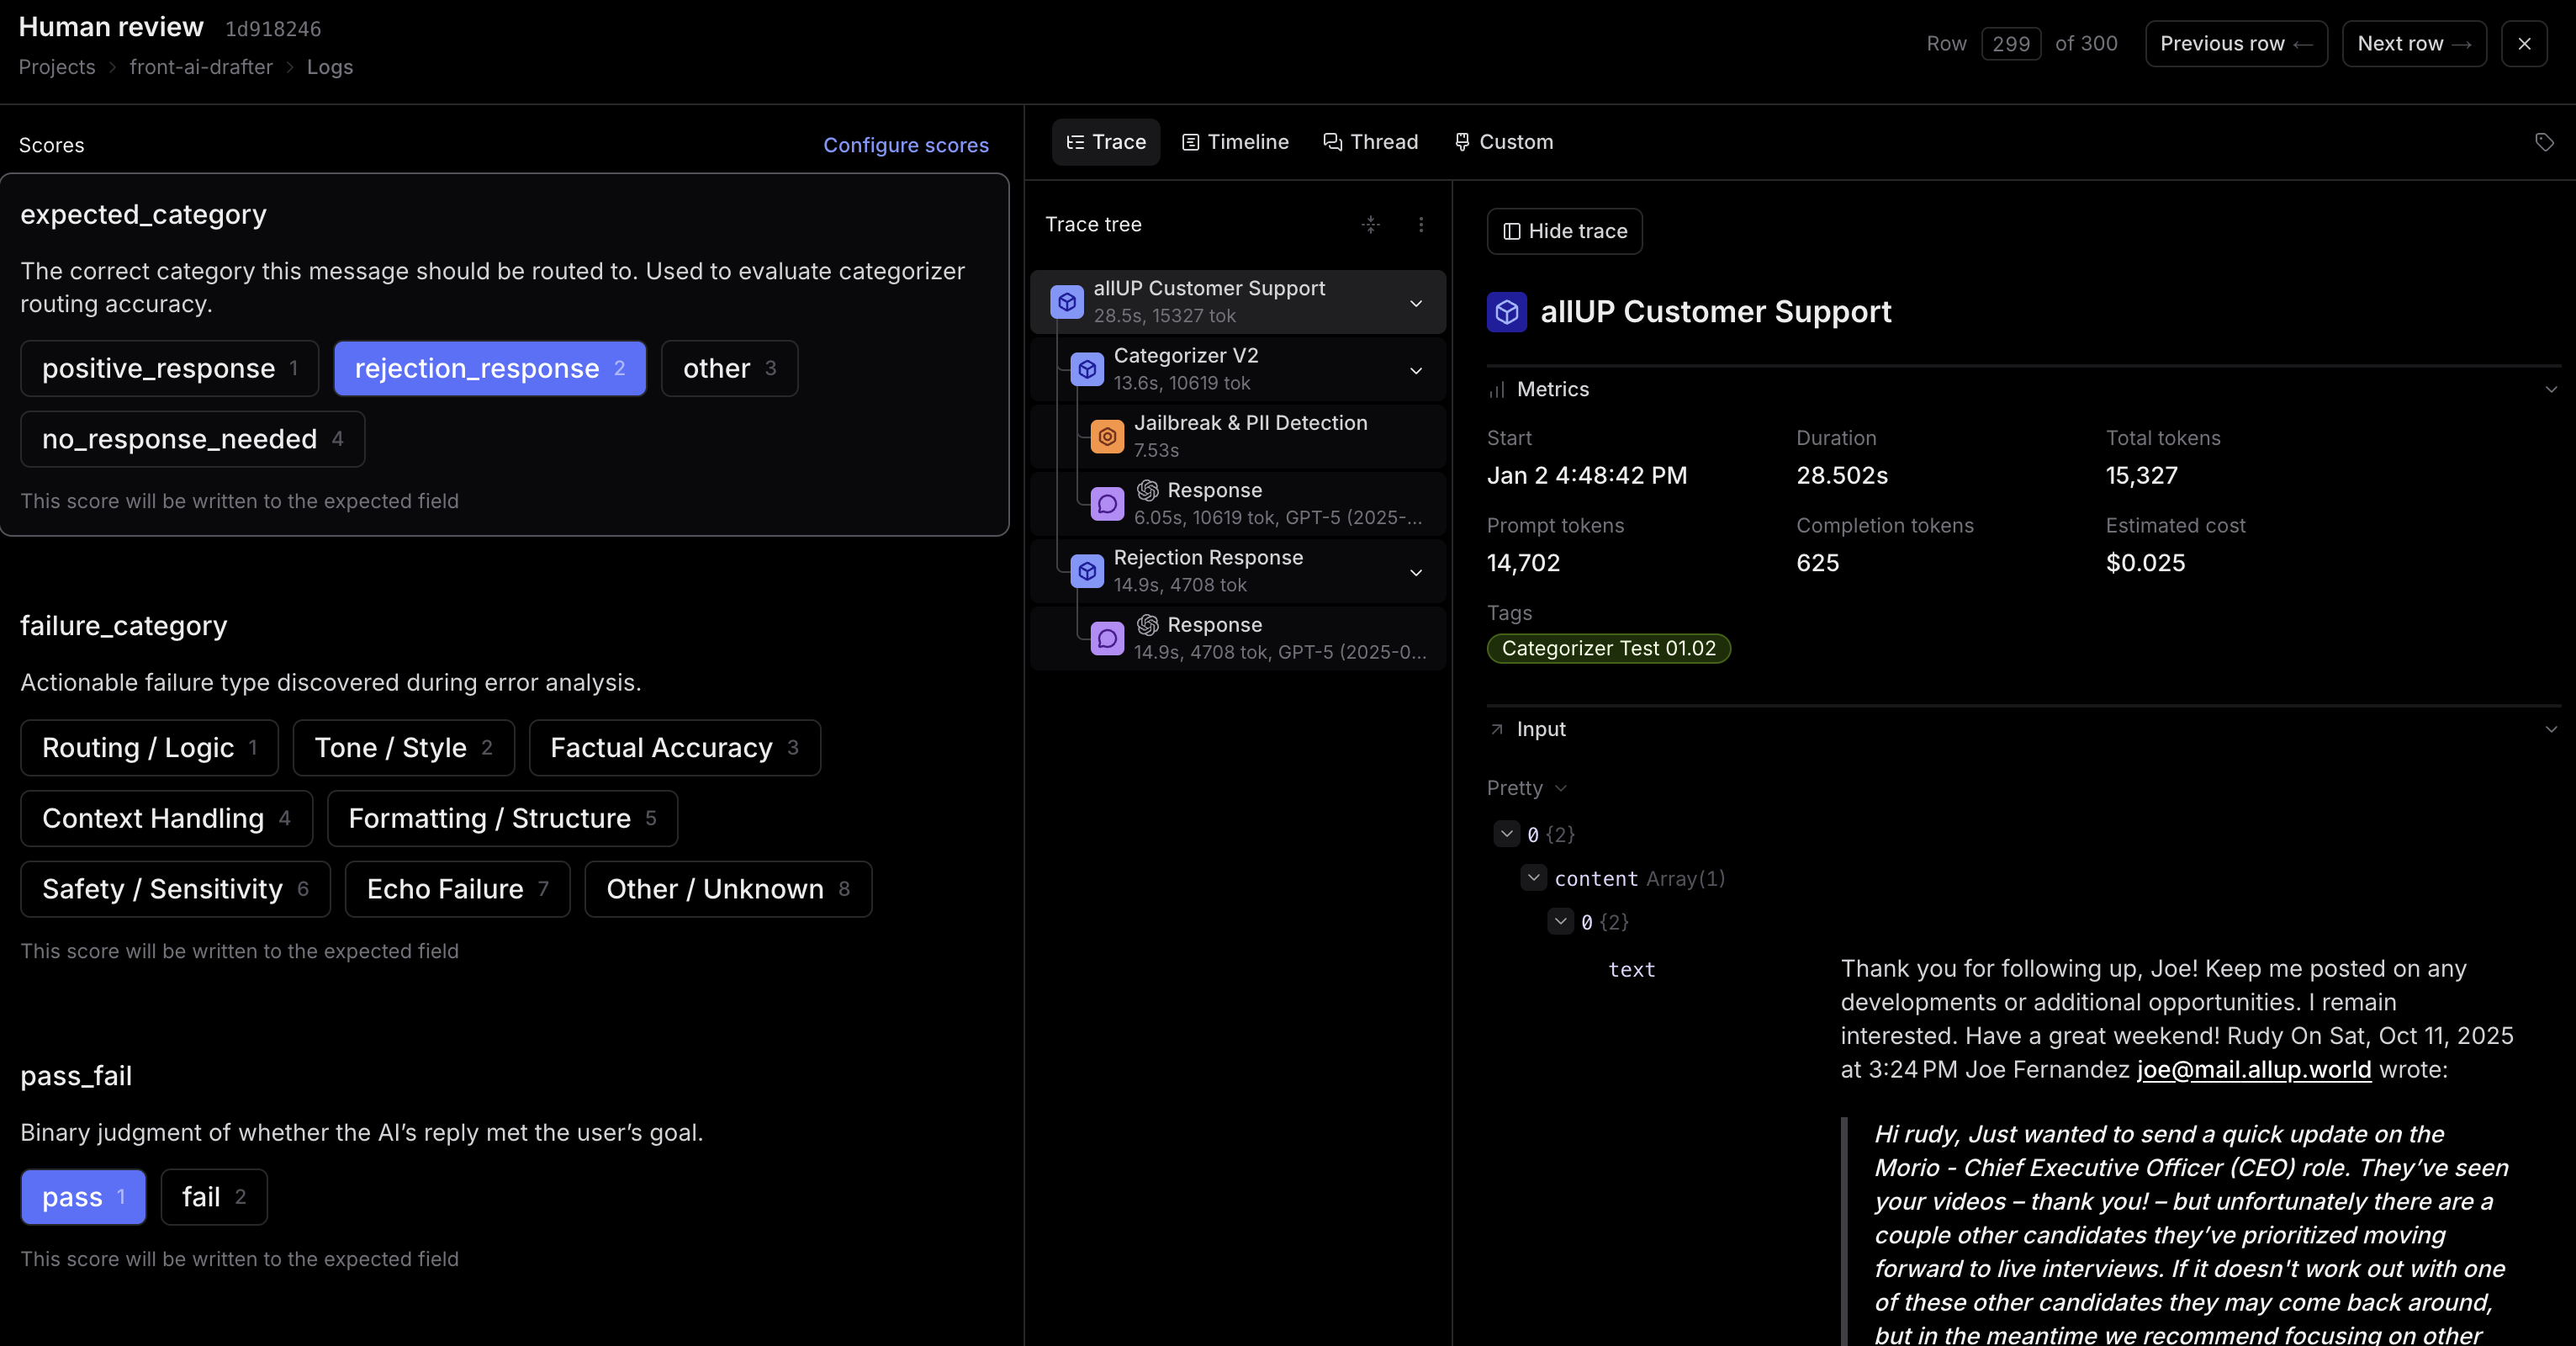The image size is (2576, 1346).
Task: Switch to the Thread tab
Action: pos(1370,142)
